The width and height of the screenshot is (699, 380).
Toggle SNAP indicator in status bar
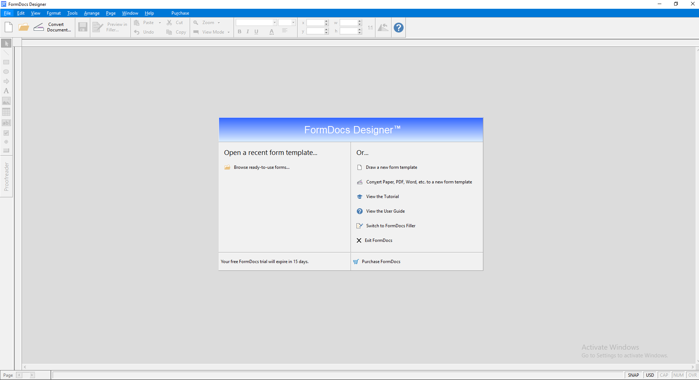point(634,375)
